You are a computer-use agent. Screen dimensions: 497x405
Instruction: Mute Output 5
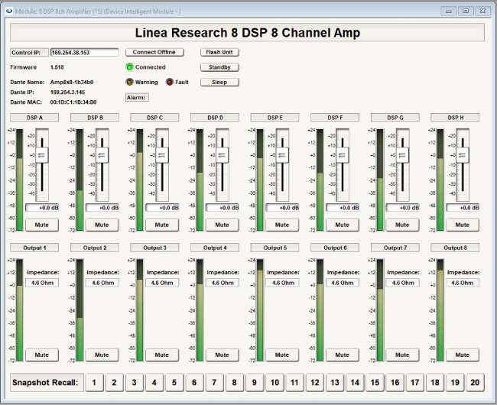[282, 355]
